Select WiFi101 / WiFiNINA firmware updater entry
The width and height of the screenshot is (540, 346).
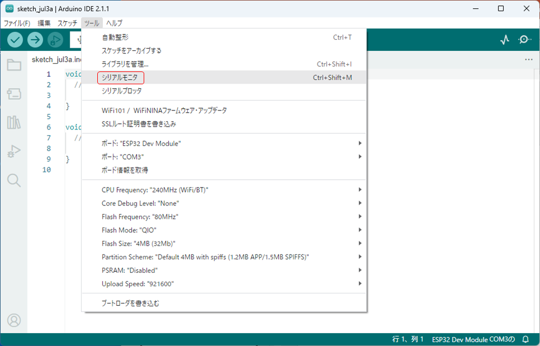tap(224, 110)
